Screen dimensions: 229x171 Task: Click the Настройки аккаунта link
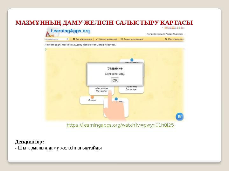tap(165, 34)
